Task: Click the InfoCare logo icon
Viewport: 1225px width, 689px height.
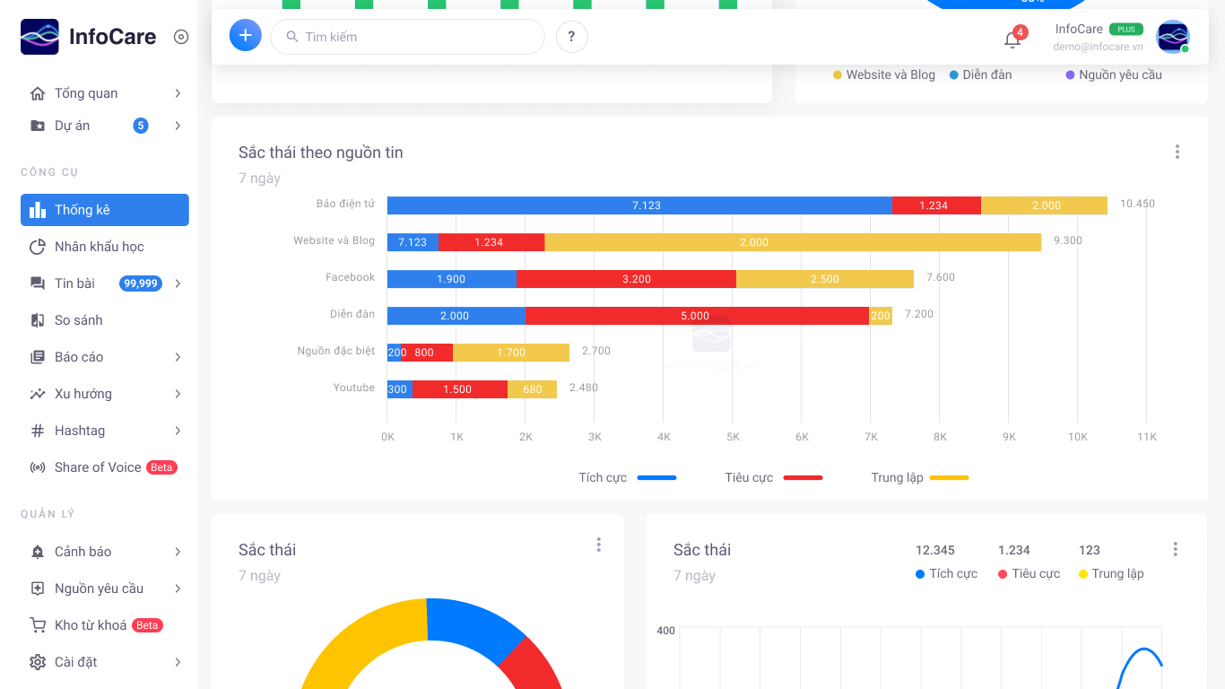Action: (39, 37)
